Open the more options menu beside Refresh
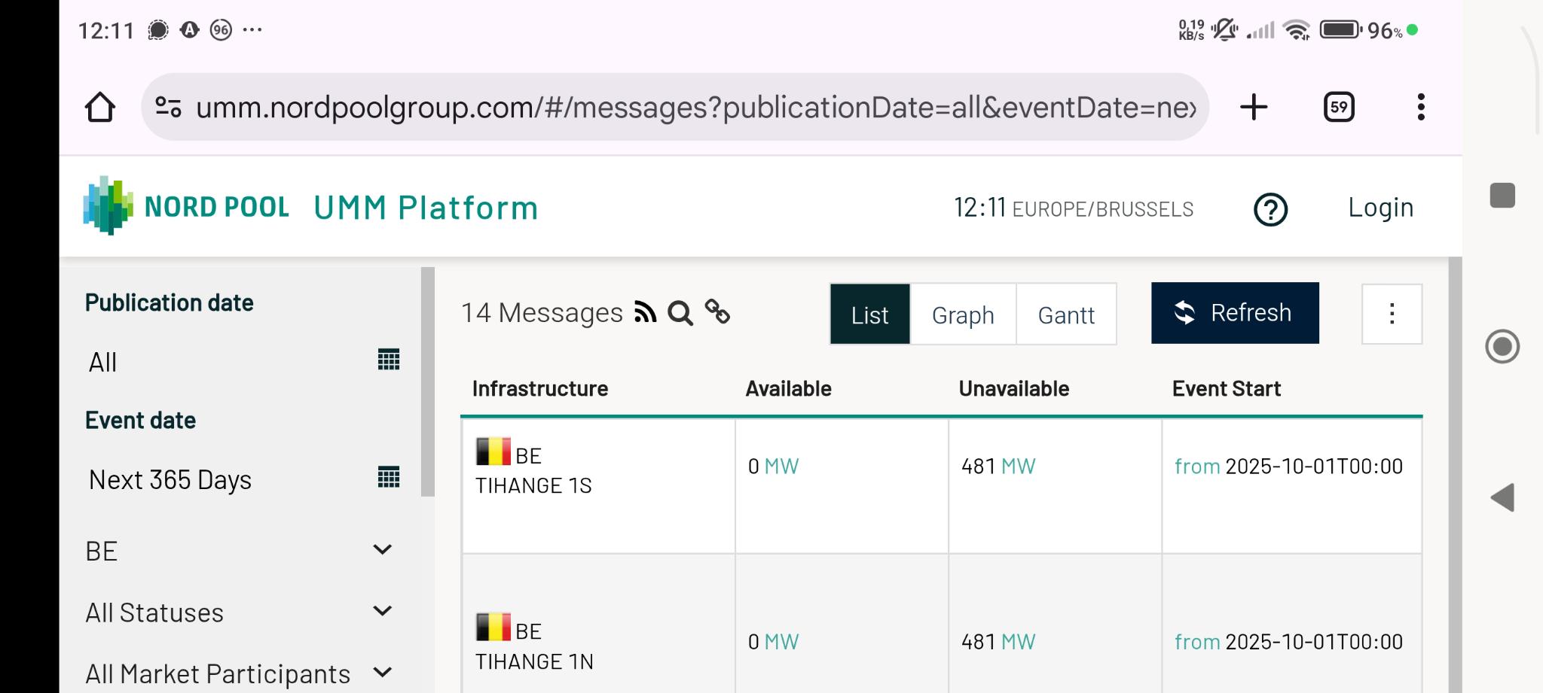Image resolution: width=1543 pixels, height=693 pixels. 1392,314
